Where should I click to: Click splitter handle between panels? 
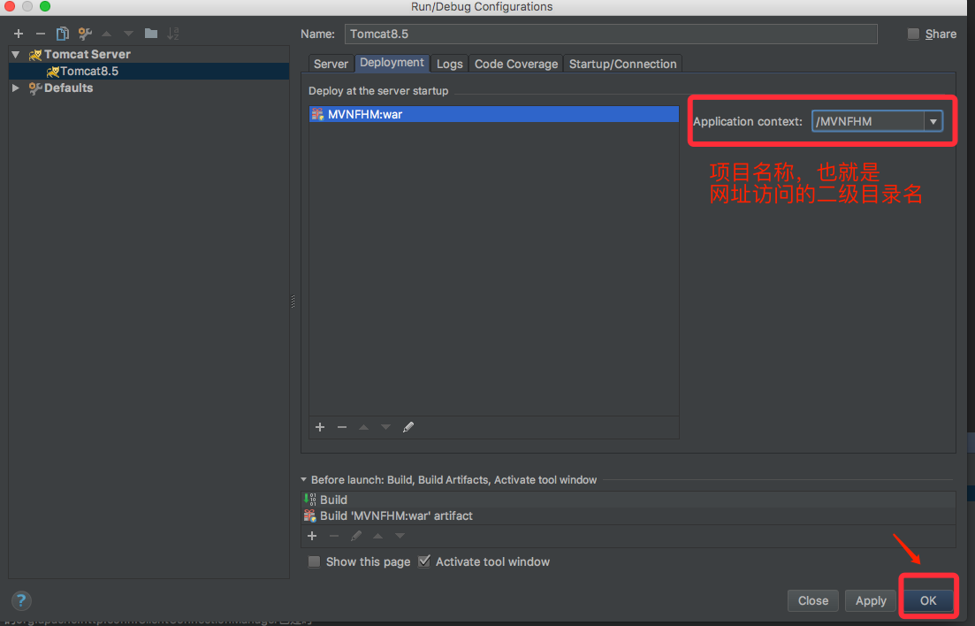293,302
